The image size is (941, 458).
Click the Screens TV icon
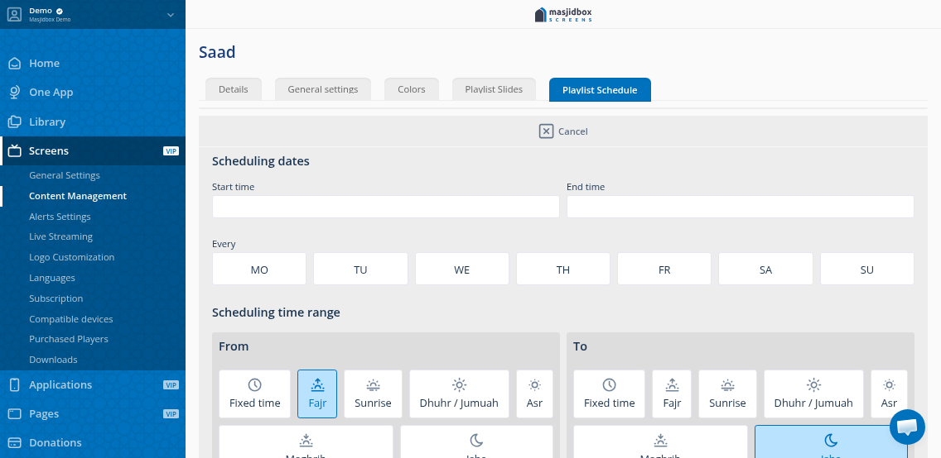[14, 150]
